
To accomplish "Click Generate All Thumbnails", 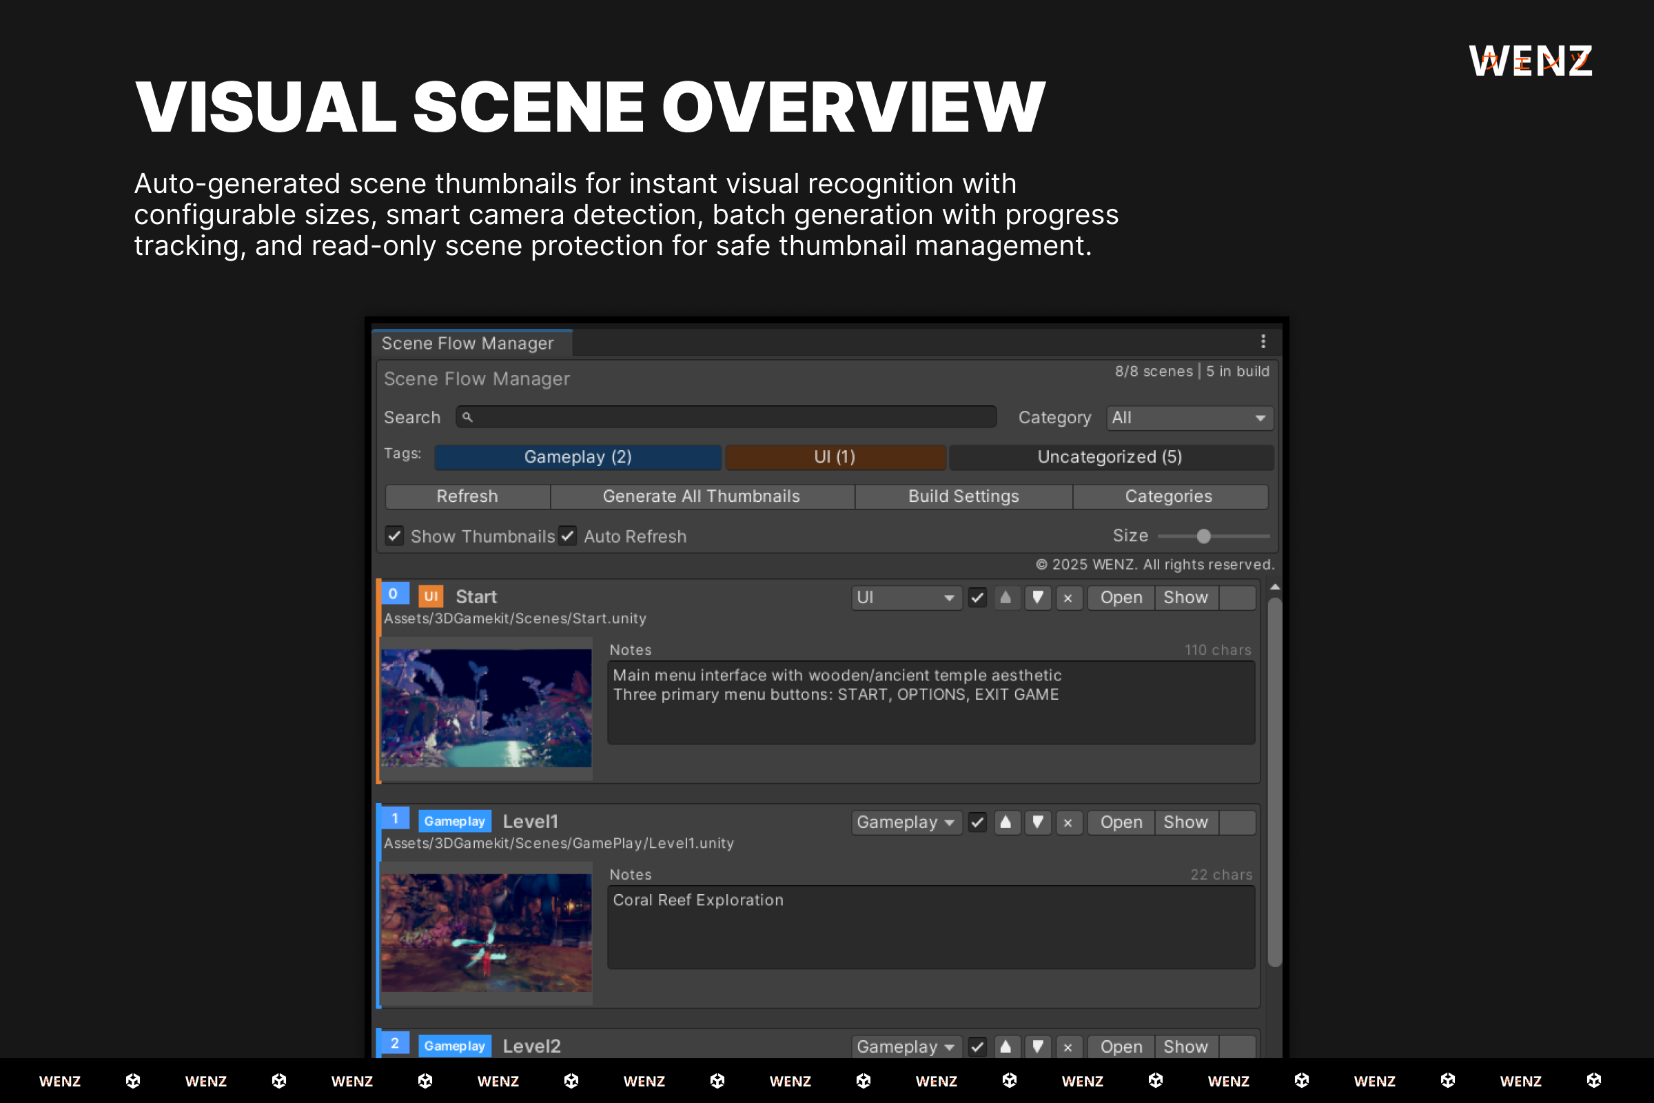I will pos(702,496).
